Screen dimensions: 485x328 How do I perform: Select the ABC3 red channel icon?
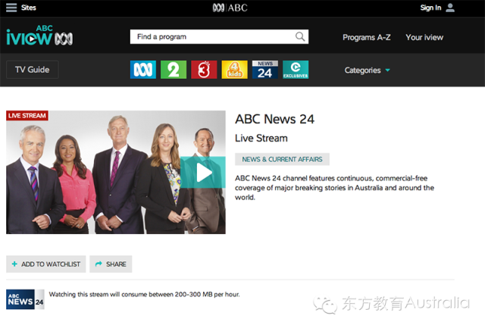(204, 70)
